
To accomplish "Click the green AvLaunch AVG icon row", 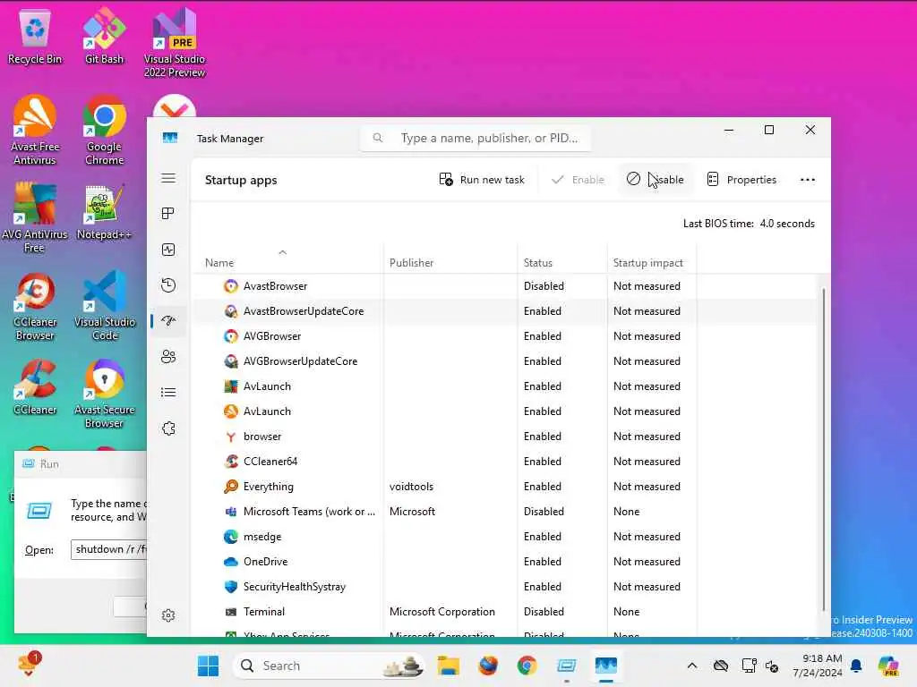I will pyautogui.click(x=506, y=386).
